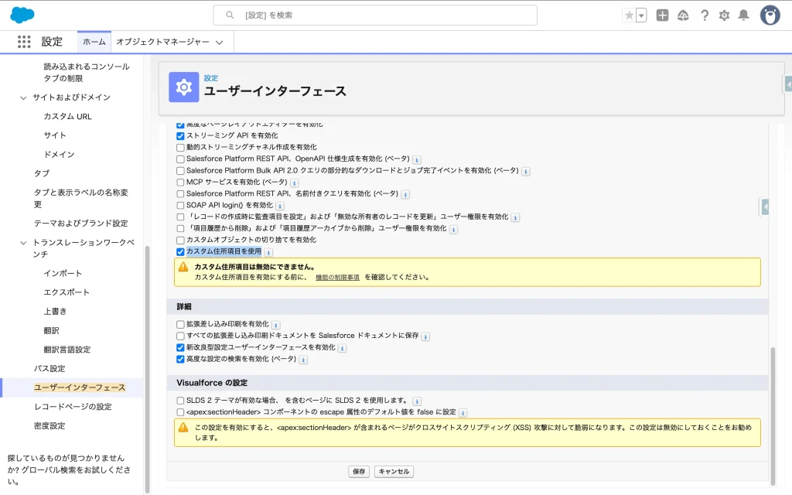Click info icon next to カスタム住所項目を使用
The image size is (792, 495).
point(268,252)
